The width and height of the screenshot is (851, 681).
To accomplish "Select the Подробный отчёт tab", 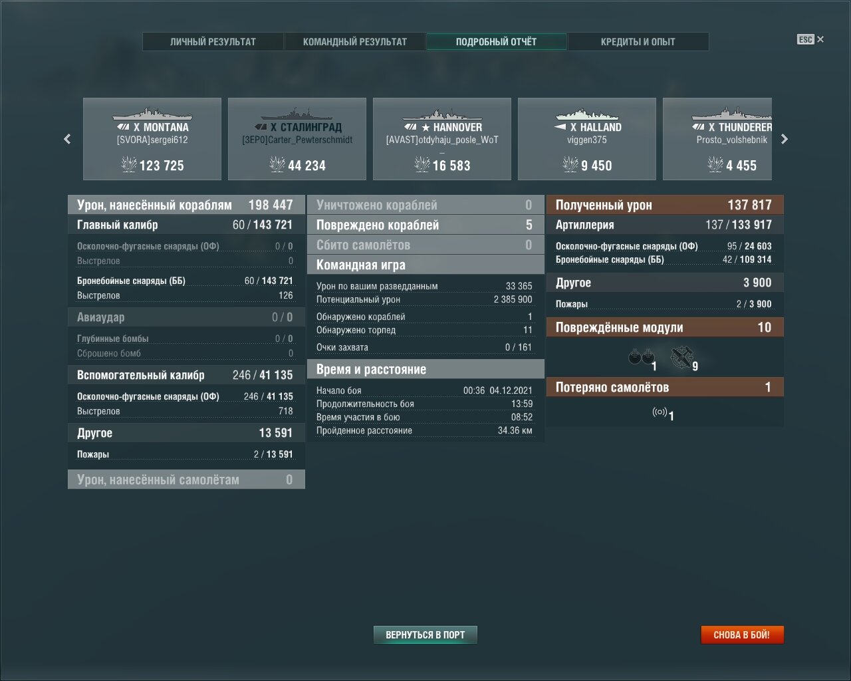I will click(x=496, y=41).
